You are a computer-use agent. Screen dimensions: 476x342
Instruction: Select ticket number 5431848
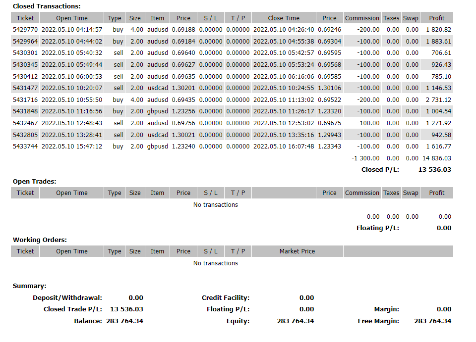tap(25, 111)
